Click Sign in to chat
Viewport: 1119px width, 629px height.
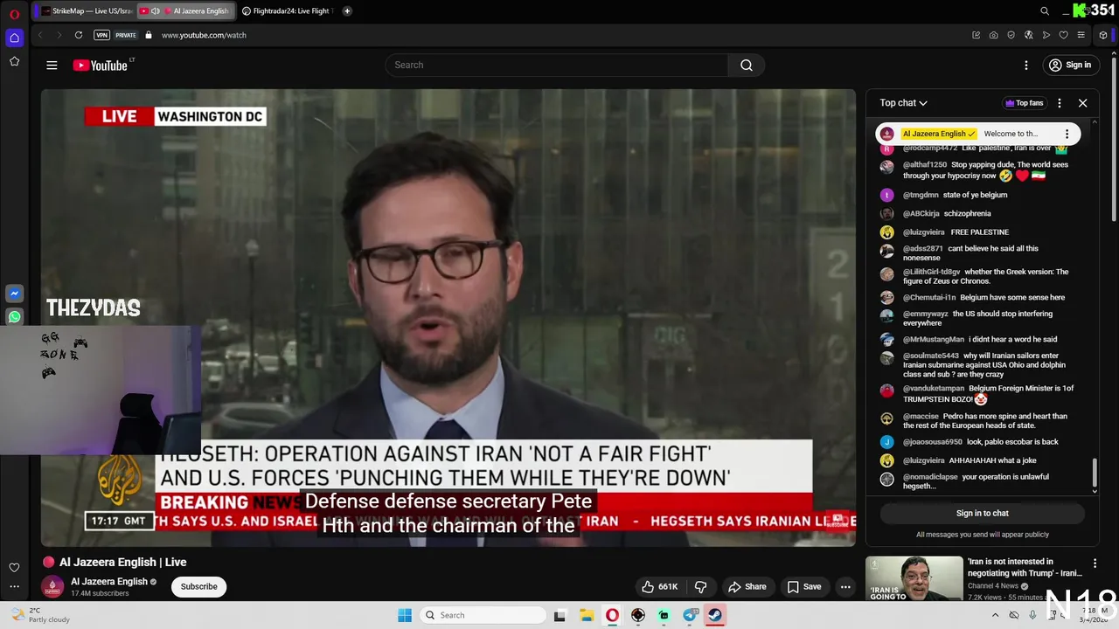[982, 513]
